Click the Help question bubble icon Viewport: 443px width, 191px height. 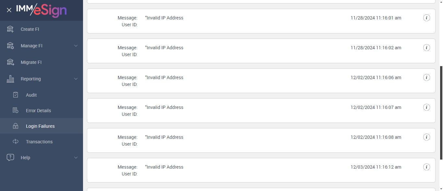coord(10,158)
